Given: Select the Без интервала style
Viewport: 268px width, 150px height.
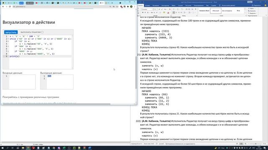Looking at the screenshot, I should coord(227,11).
